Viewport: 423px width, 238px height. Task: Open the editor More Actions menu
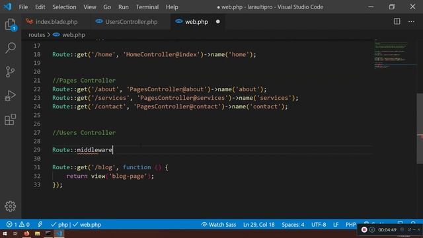click(411, 21)
